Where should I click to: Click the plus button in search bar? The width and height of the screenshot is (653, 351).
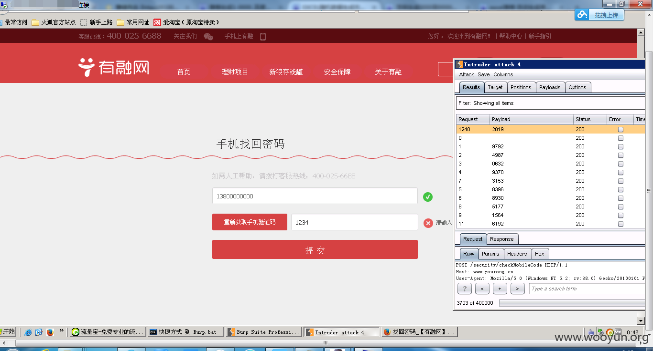coord(500,289)
